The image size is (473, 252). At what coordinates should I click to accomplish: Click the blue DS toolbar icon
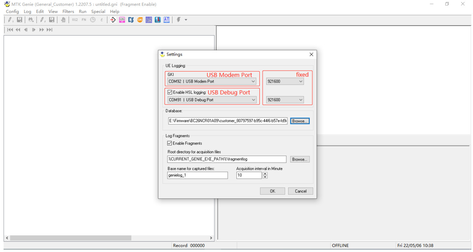pos(131,20)
